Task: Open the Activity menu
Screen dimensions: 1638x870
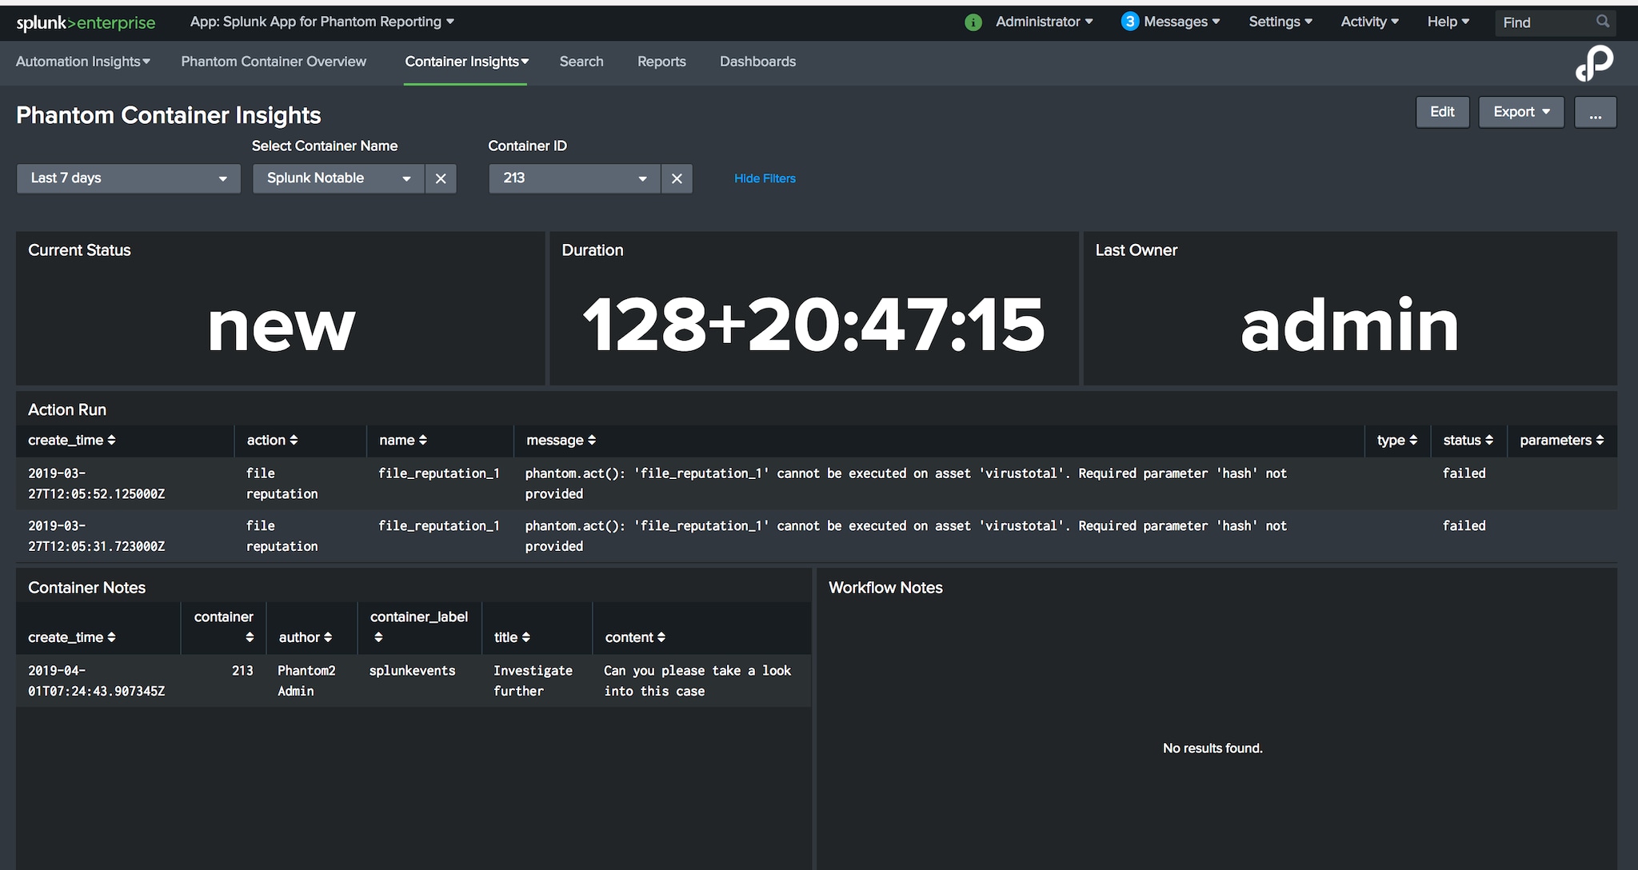Action: coord(1369,22)
